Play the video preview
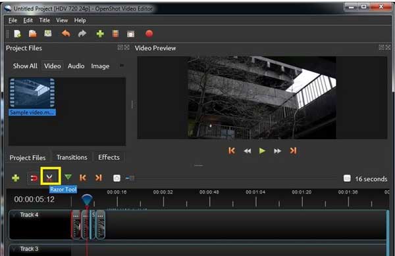Screen dimensions: 395x256 (262, 151)
